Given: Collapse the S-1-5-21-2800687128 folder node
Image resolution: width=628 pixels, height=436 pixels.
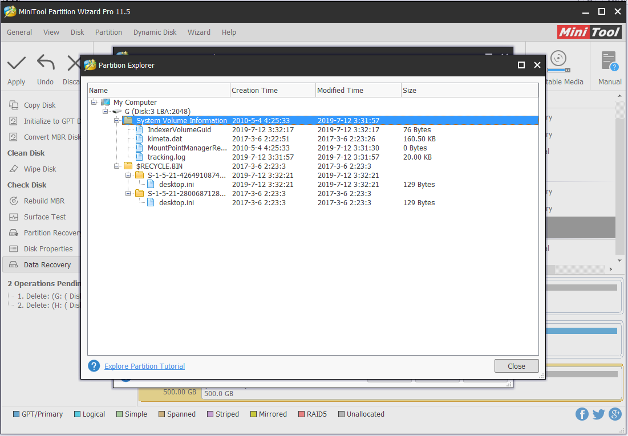Looking at the screenshot, I should (x=128, y=193).
